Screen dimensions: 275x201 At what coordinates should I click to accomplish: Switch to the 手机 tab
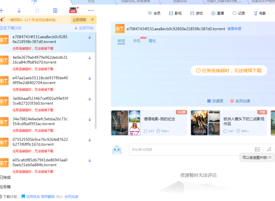(x=137, y=41)
